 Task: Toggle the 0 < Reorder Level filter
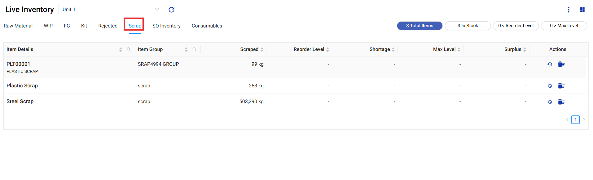(x=516, y=26)
